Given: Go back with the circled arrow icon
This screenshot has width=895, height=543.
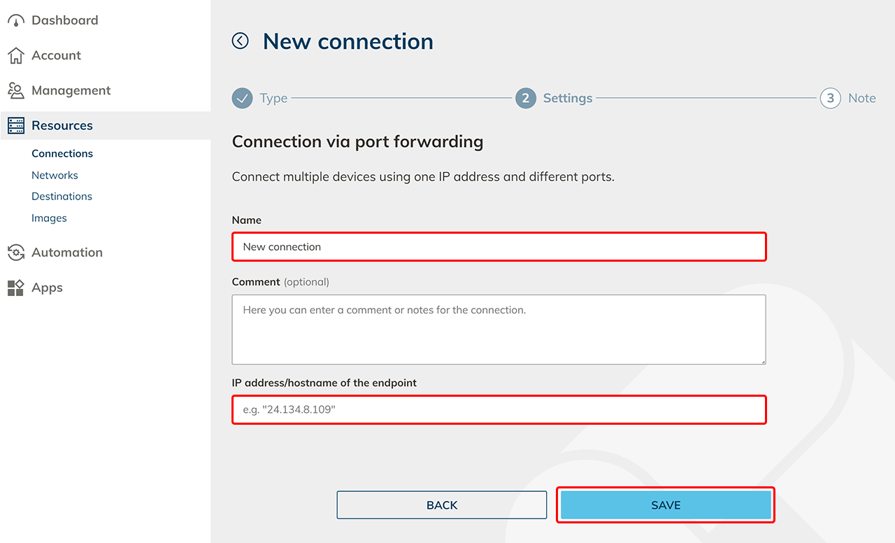Looking at the screenshot, I should click(x=241, y=41).
